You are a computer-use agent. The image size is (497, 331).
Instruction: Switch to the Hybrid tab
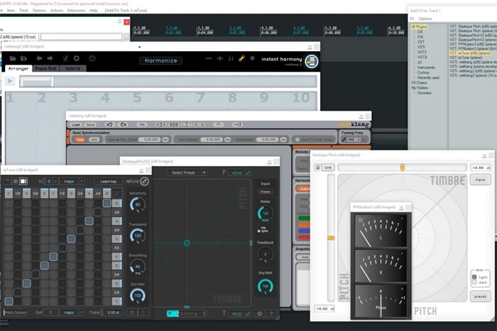coord(72,68)
